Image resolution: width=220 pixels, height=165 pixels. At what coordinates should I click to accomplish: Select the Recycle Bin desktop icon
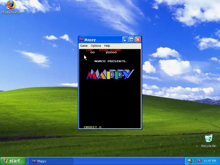pos(209,141)
